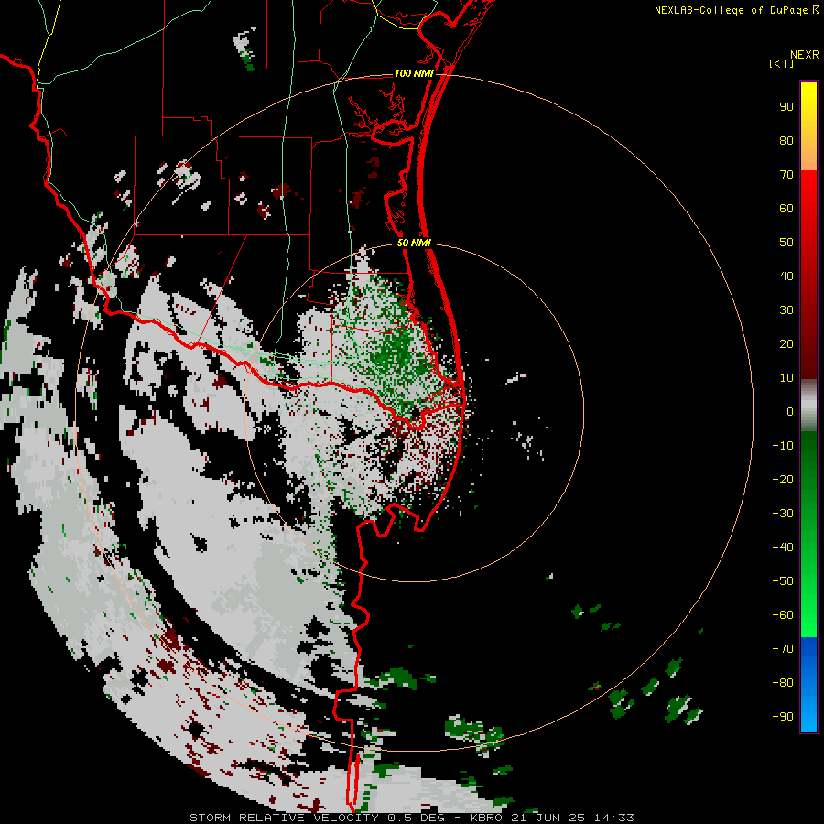Click the -10 value on velocity scale

click(783, 446)
